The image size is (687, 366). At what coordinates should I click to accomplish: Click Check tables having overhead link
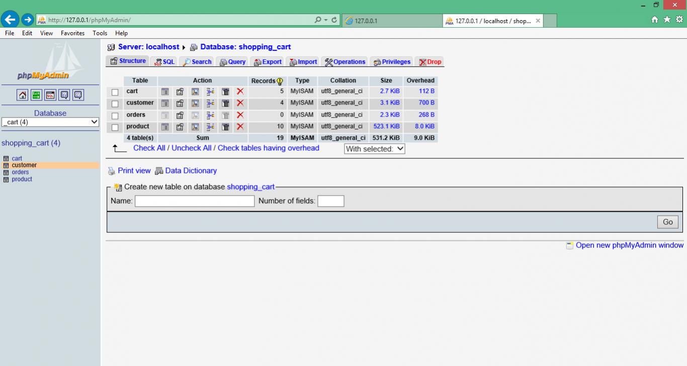pyautogui.click(x=268, y=148)
